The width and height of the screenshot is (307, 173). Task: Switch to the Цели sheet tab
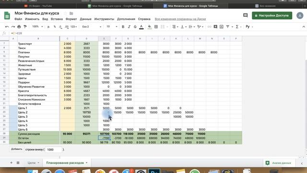point(32,163)
